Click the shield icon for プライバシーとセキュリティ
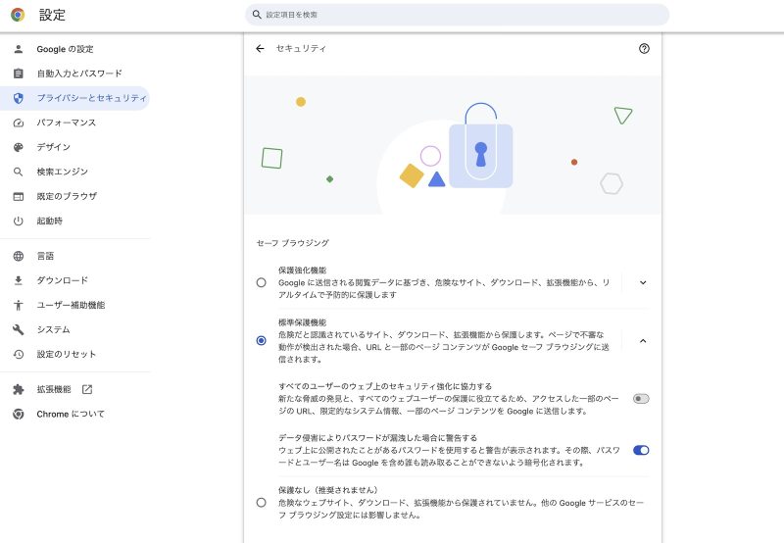 [x=19, y=98]
